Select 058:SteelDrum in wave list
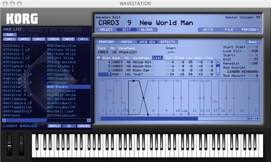Viewport: 271px width, 162px height. tap(60, 79)
